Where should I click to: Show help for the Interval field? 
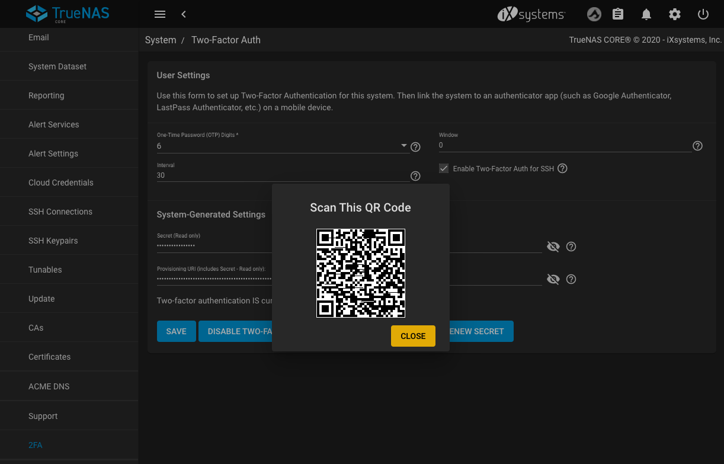click(x=415, y=176)
